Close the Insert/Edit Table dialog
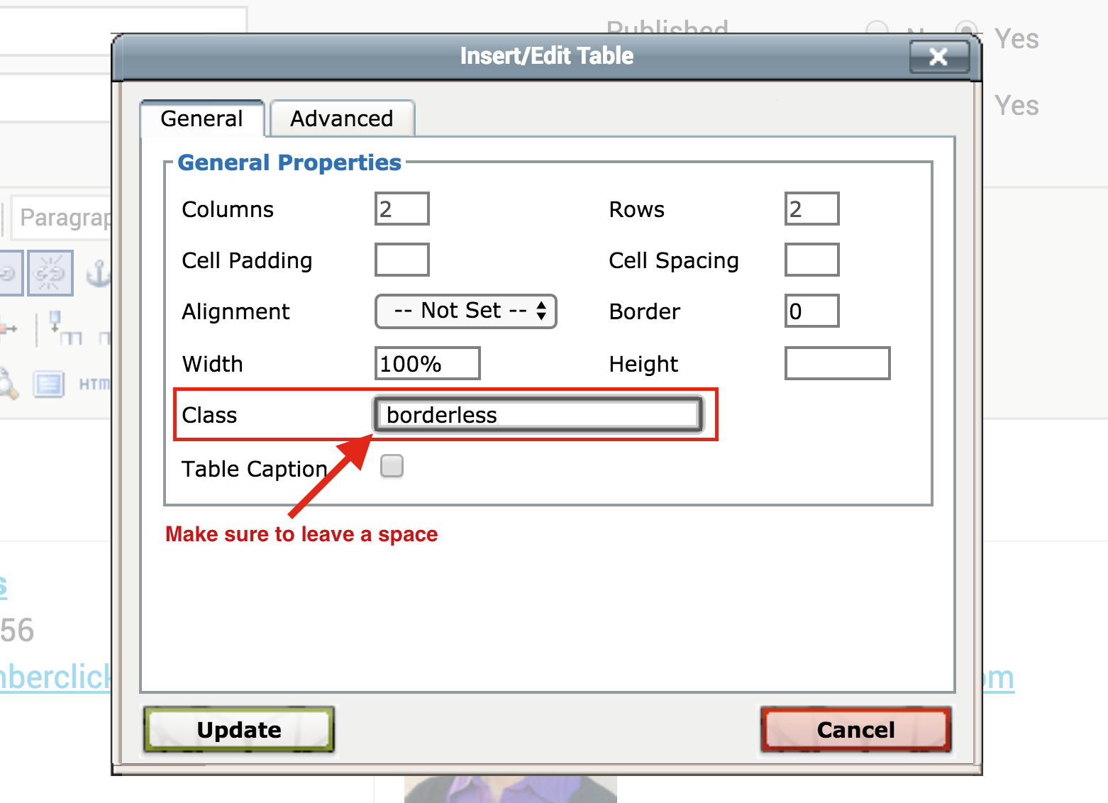This screenshot has width=1108, height=803. tap(938, 57)
